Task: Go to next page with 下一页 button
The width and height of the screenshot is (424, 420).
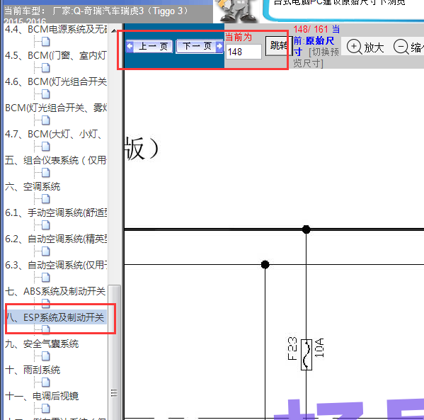Action: click(x=200, y=46)
